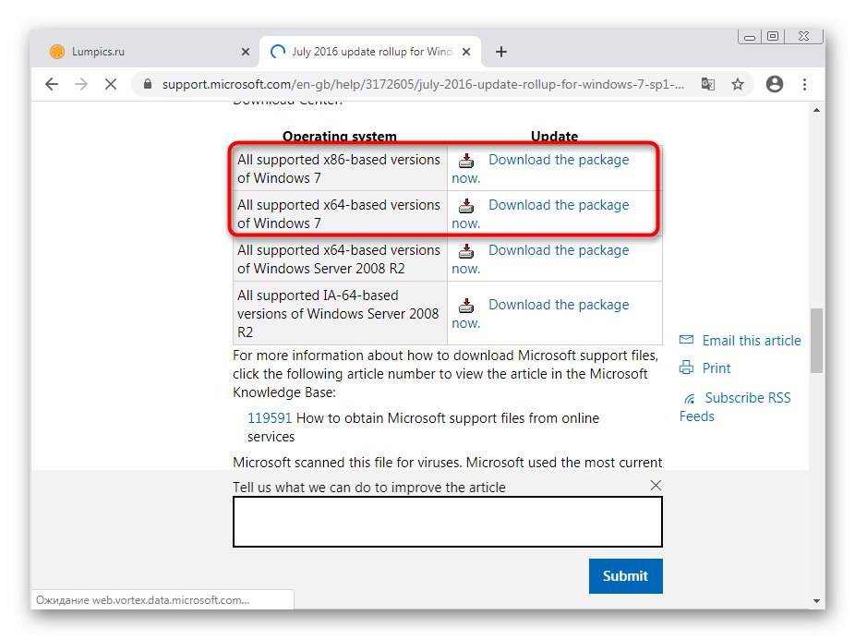Image resolution: width=855 pixels, height=639 pixels.
Task: Maximize the browser window
Action: coord(773,37)
